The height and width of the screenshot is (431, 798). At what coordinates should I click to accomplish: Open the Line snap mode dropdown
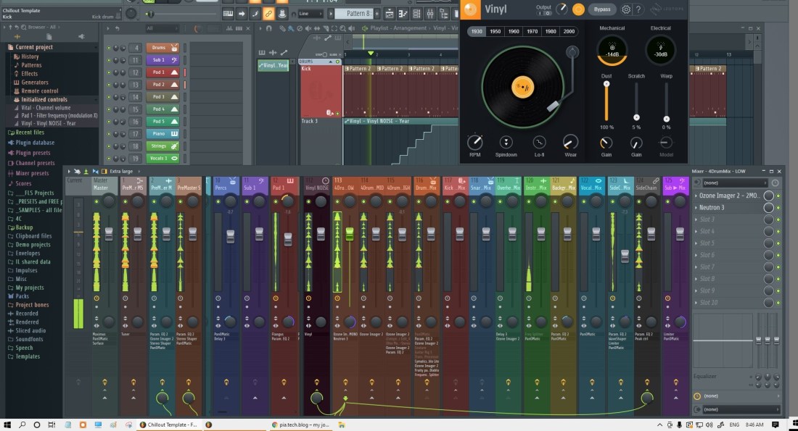pos(311,14)
